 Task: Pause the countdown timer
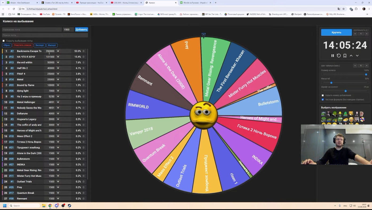pyautogui.click(x=333, y=56)
